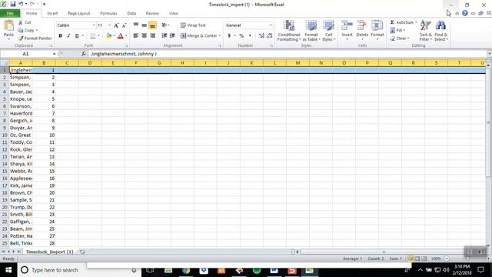Expand the Merge & Center dropdown arrow
Viewport: 492px width, 277px height.
tap(220, 36)
